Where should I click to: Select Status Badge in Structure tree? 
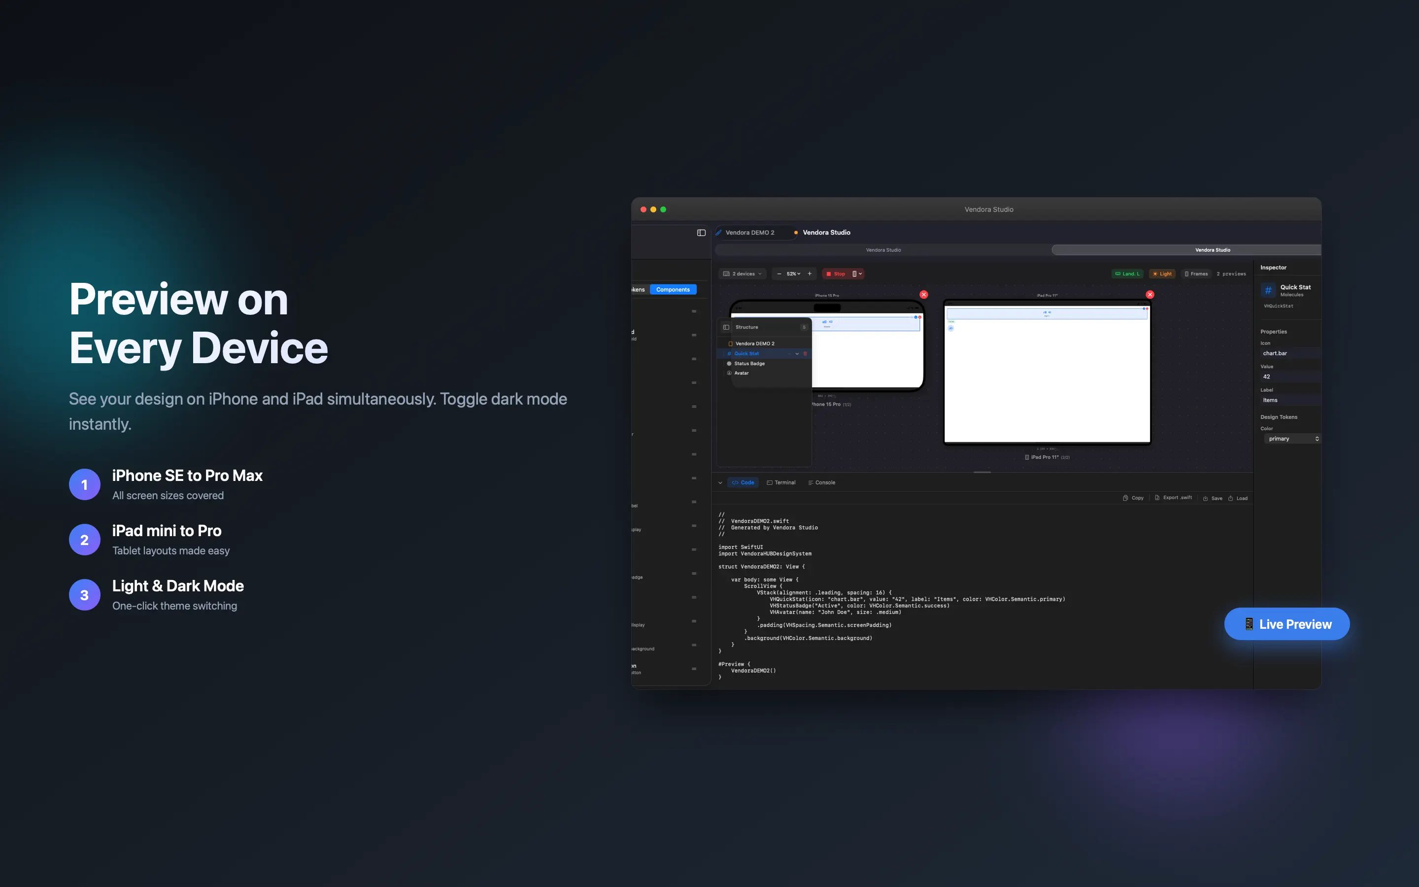coord(749,364)
